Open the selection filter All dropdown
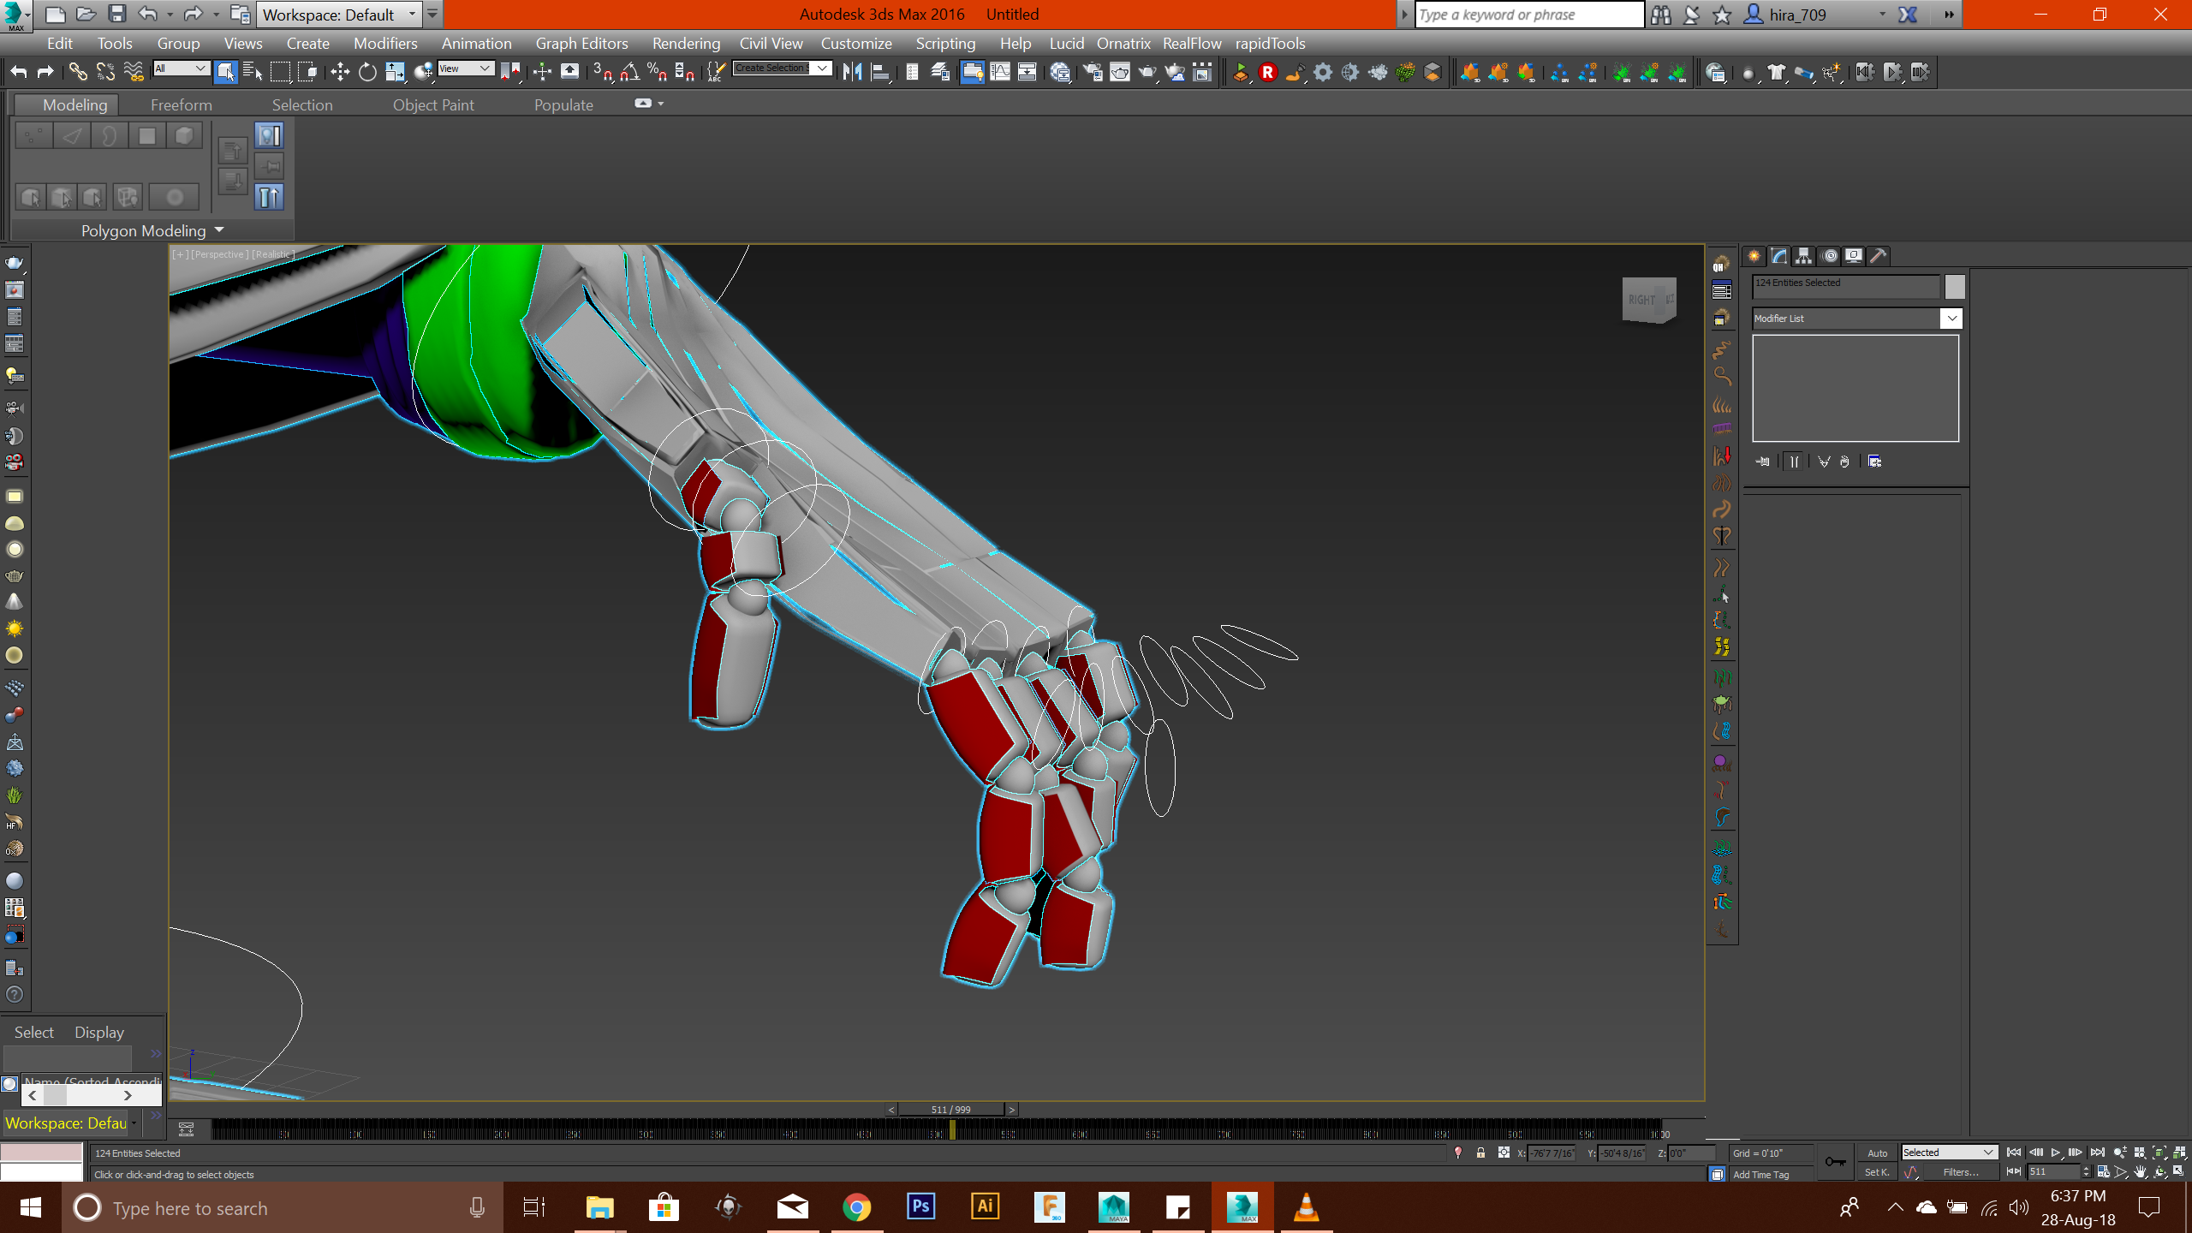The height and width of the screenshot is (1233, 2192). (182, 68)
